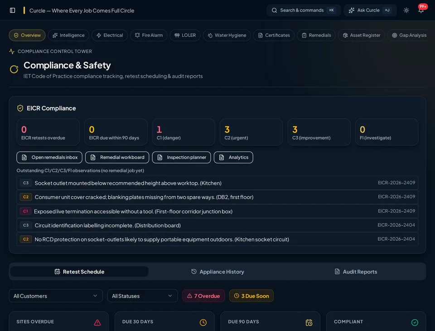Switch to the Intelligence tab
Screen dimensions: 435x331
click(68, 35)
